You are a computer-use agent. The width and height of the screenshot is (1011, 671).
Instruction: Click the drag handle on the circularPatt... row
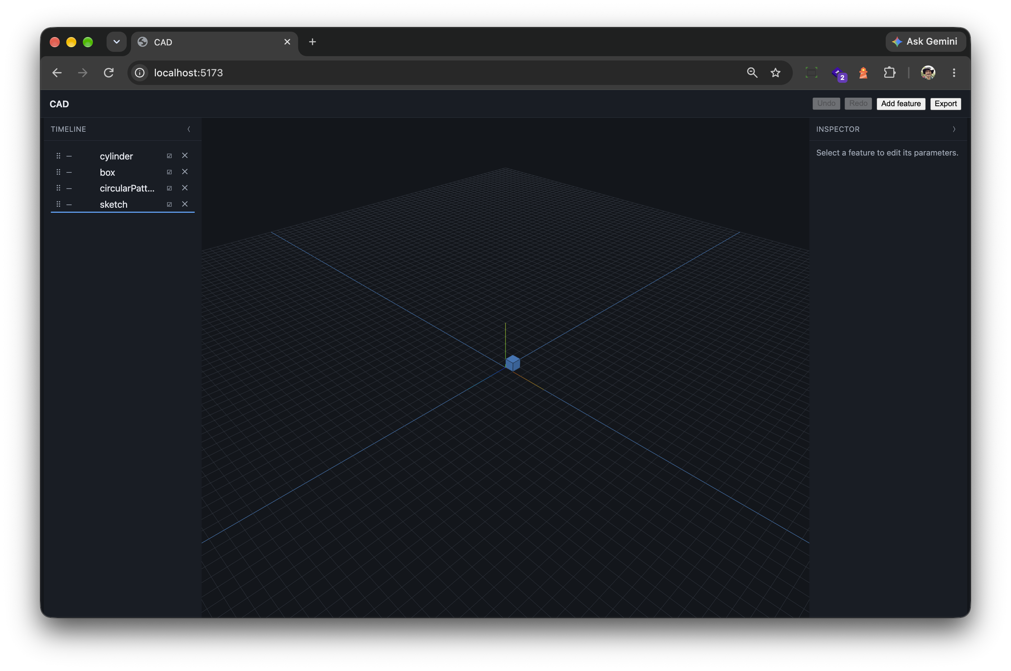click(58, 188)
